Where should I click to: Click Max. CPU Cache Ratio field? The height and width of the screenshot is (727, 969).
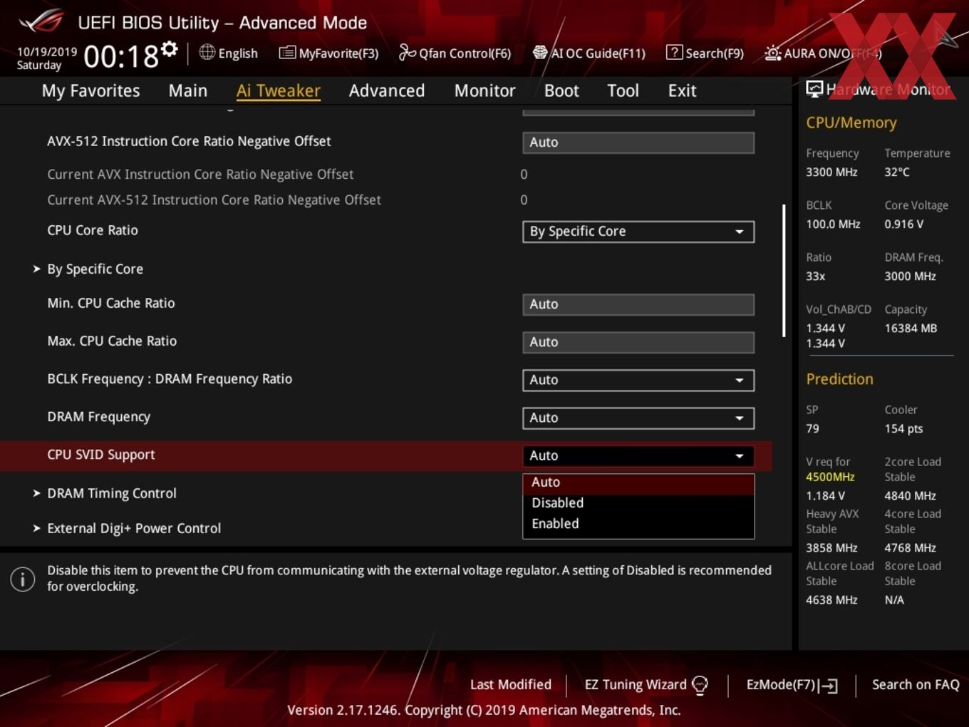tap(638, 342)
